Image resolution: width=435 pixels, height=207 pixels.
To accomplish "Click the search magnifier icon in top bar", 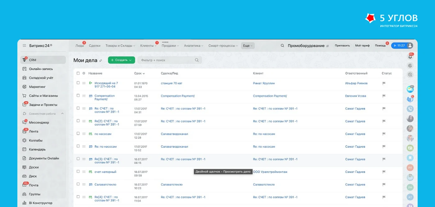I will pyautogui.click(x=282, y=46).
